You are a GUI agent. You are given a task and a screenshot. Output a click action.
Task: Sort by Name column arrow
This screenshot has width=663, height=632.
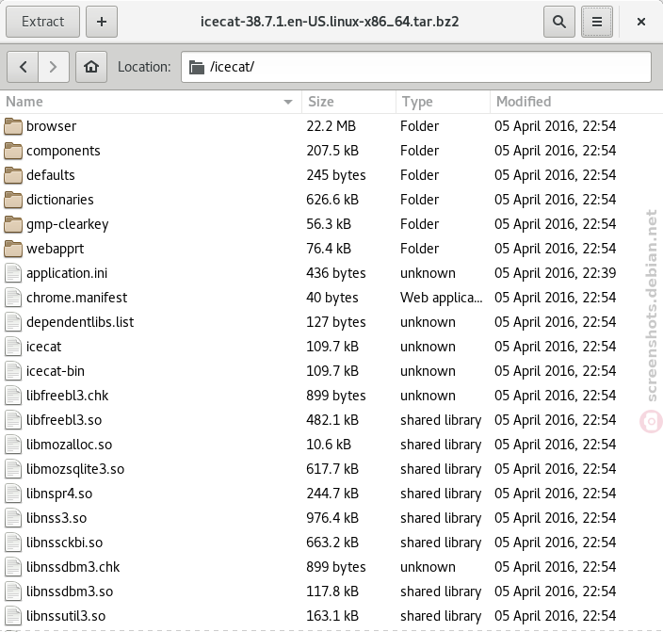[x=288, y=102]
